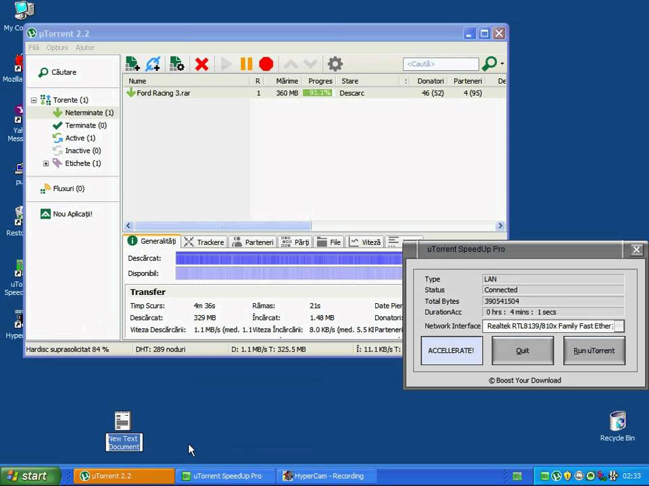The width and height of the screenshot is (649, 486).
Task: Add a torrent with the Add Torrent icon
Action: click(133, 64)
